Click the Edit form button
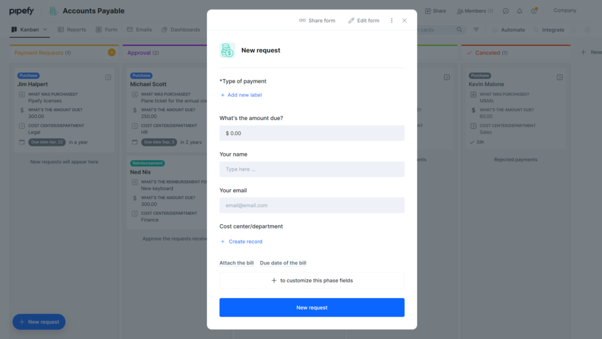The image size is (602, 339). (x=364, y=20)
